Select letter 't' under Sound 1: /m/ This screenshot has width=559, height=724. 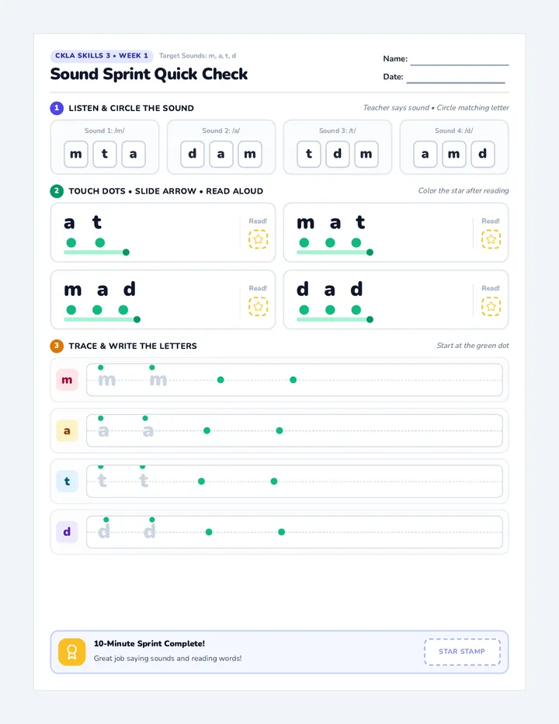105,155
